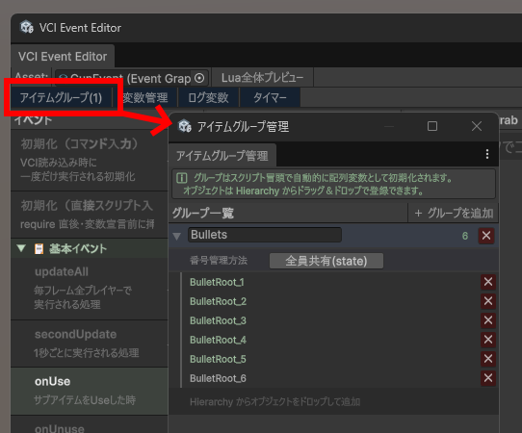Click BulletRoot_5 object entry
This screenshot has height=433, width=522.
click(218, 360)
